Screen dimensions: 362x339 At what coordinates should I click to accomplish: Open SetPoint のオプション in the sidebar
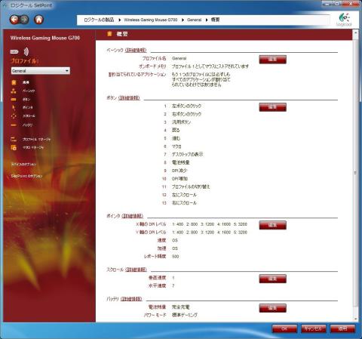point(26,176)
